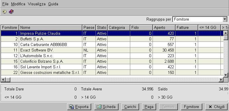The width and height of the screenshot is (229, 111).
Task: Open the File menu
Action: pos(5,4)
